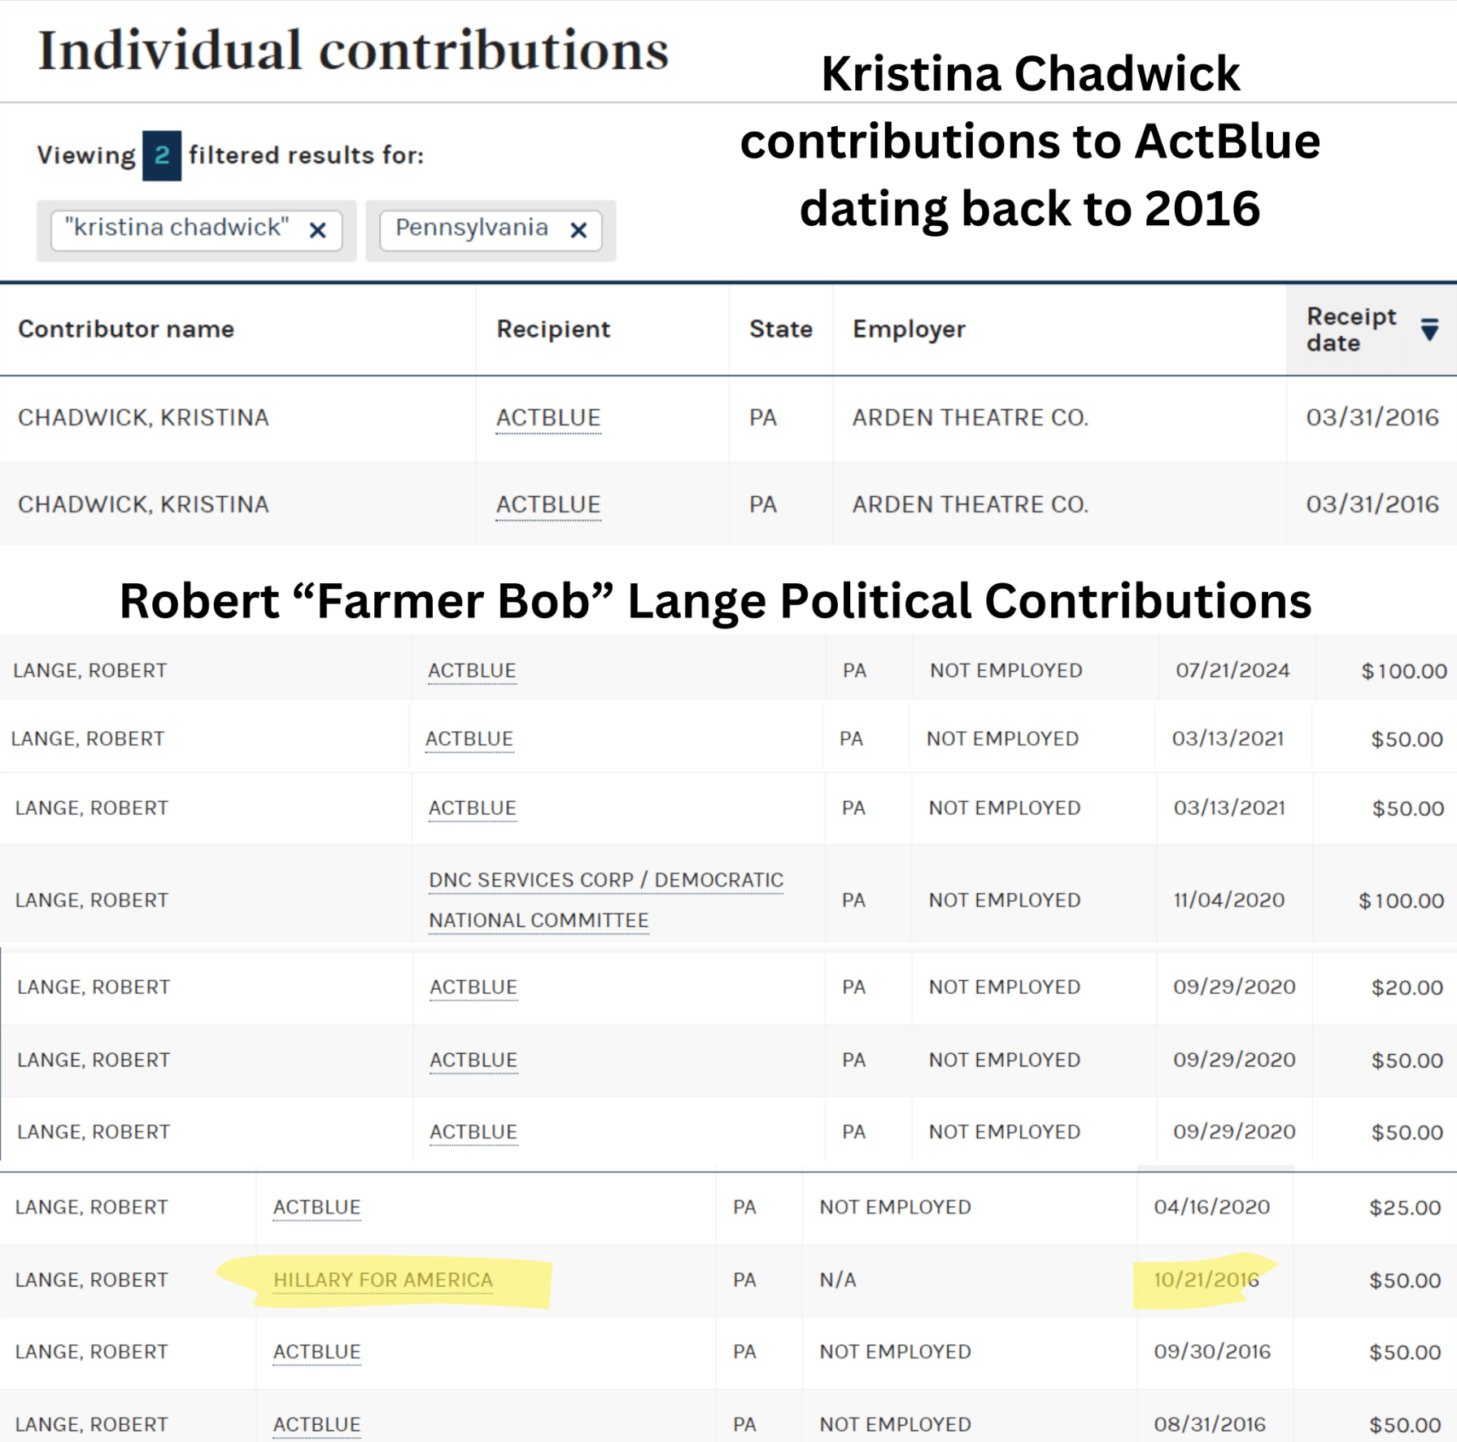Open DNC Services Corp recipient link
Screen dimensions: 1457x1442
click(x=606, y=900)
